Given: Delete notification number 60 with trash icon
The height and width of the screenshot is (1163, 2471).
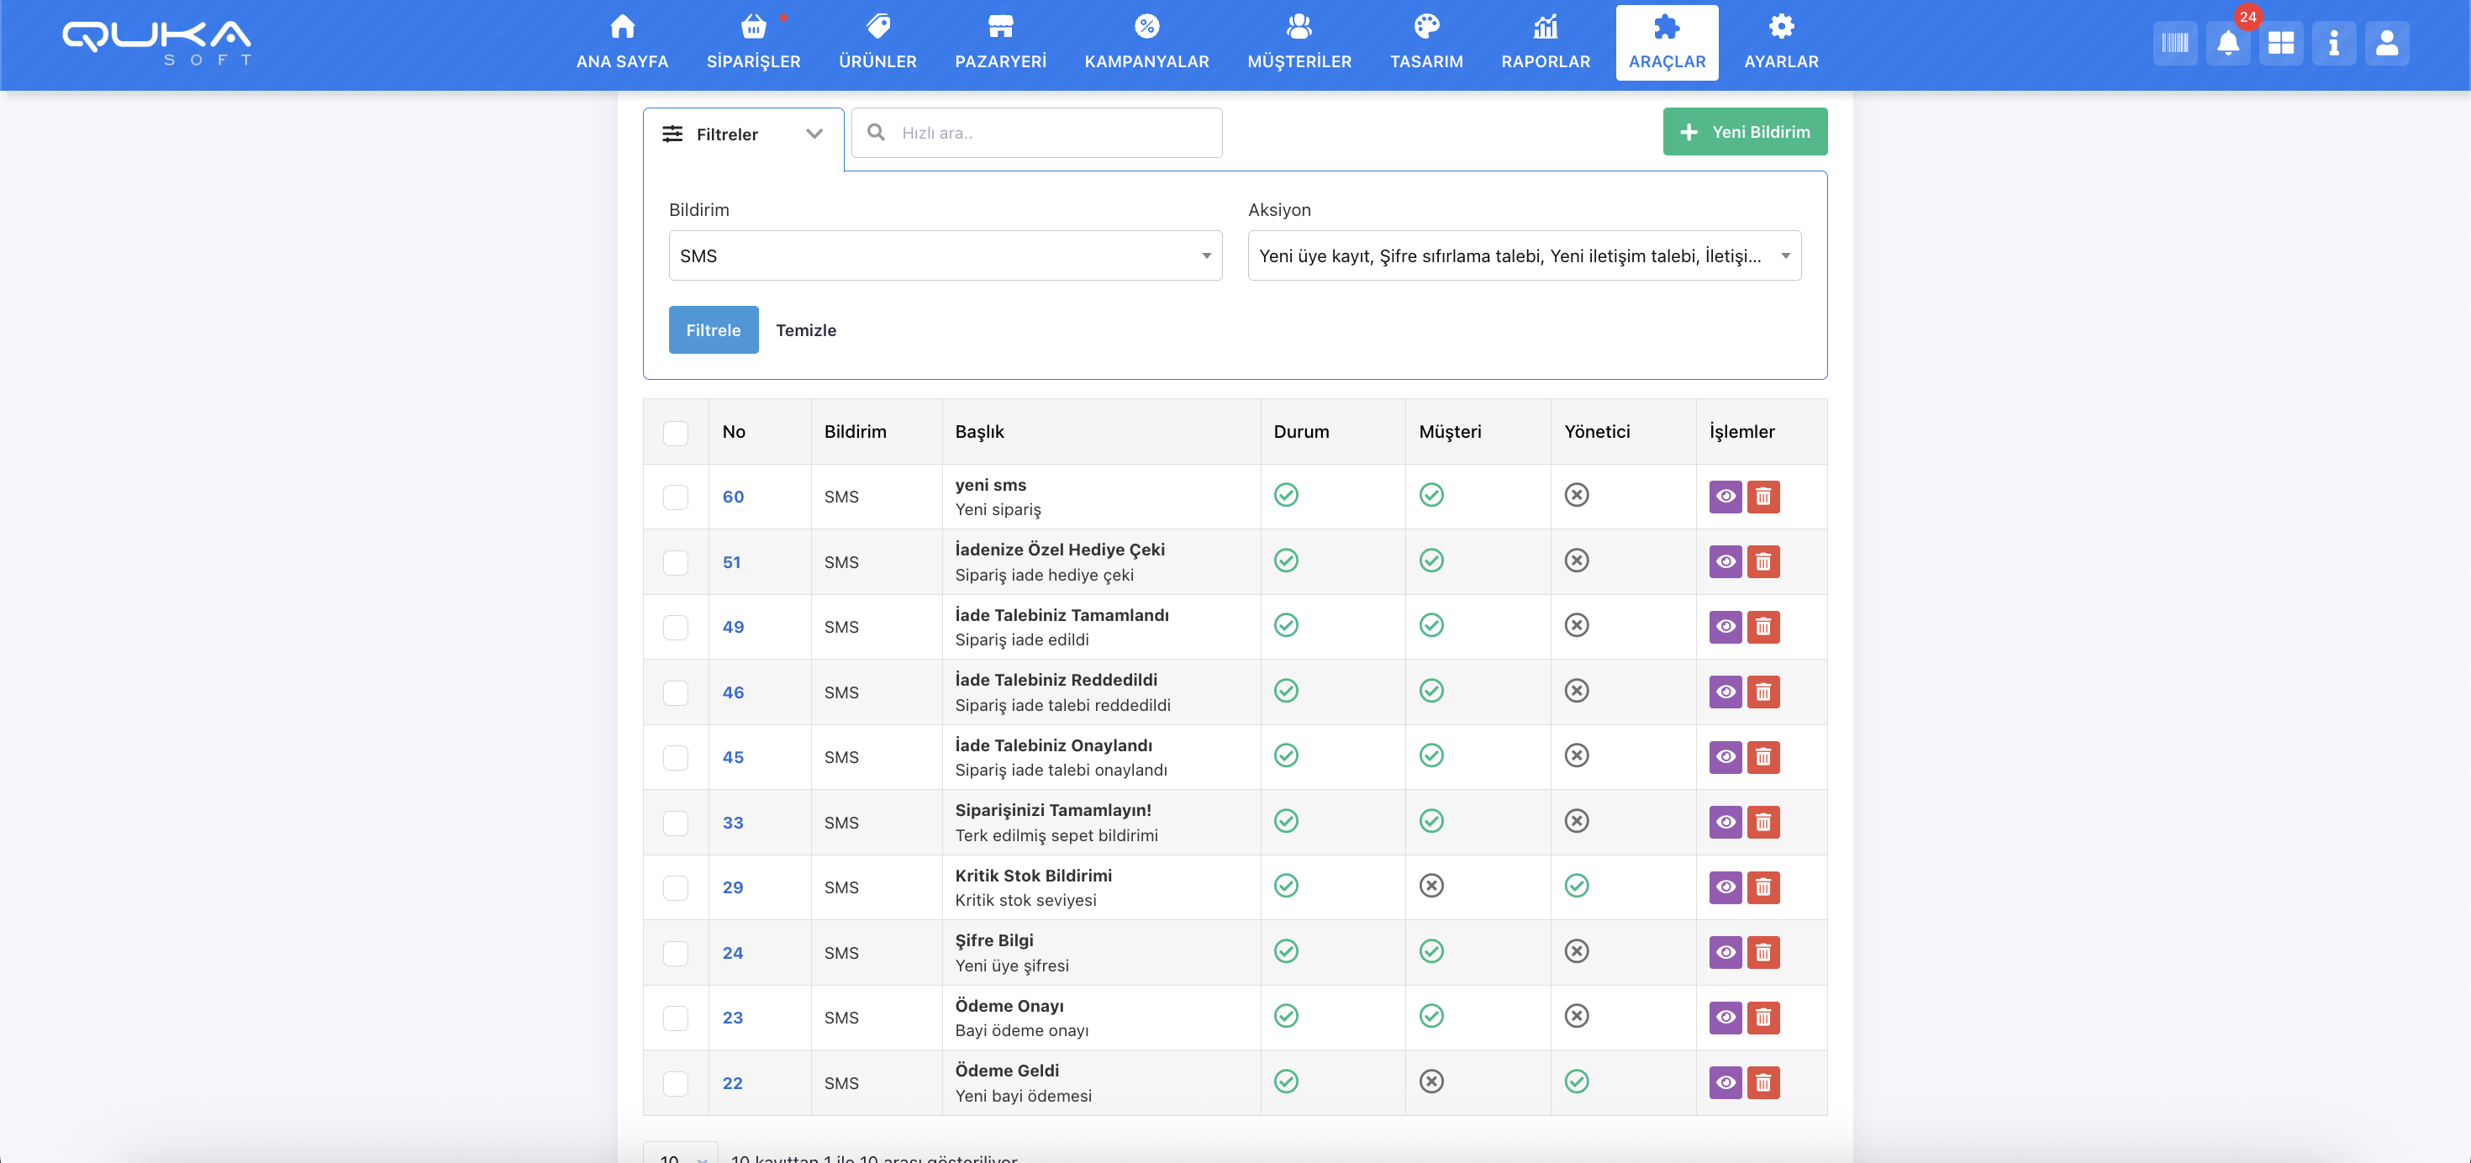Looking at the screenshot, I should 1762,497.
